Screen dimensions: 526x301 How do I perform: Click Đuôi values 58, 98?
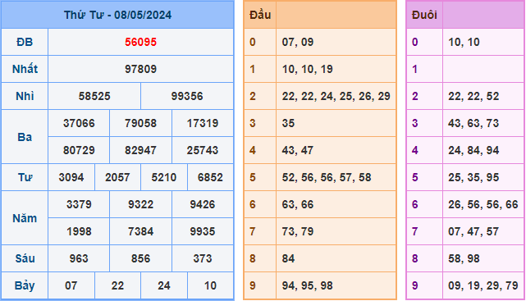[464, 258]
